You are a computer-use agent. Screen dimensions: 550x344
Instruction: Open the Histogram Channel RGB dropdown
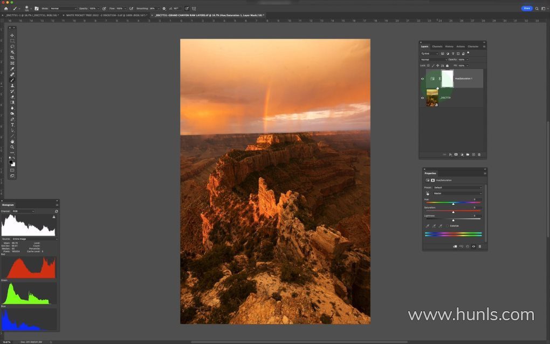point(23,211)
